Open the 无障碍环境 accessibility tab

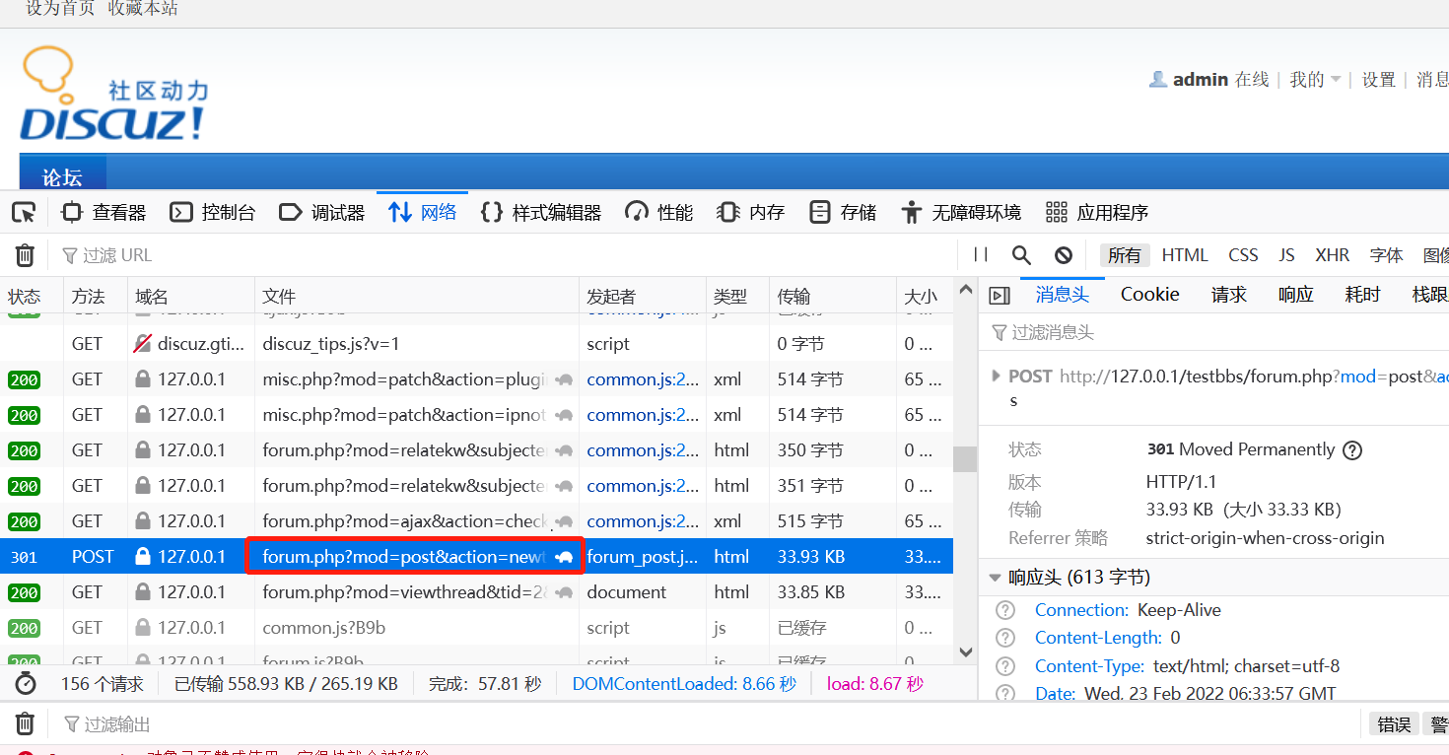point(961,212)
